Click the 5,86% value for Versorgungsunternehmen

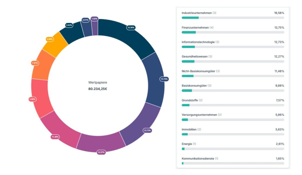point(280,115)
